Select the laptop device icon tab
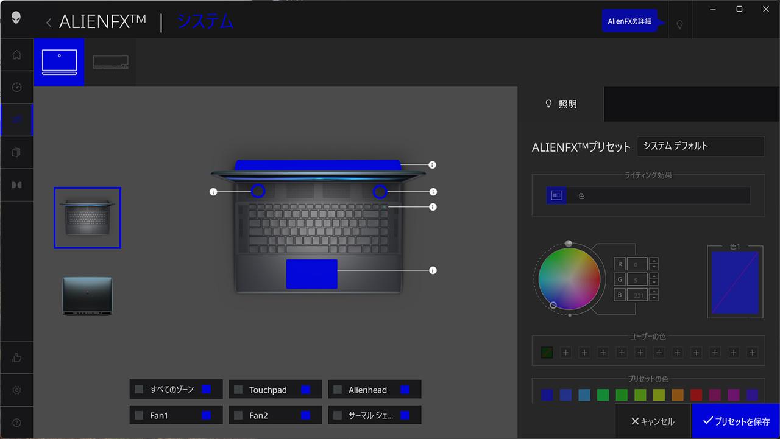This screenshot has height=439, width=780. point(59,62)
